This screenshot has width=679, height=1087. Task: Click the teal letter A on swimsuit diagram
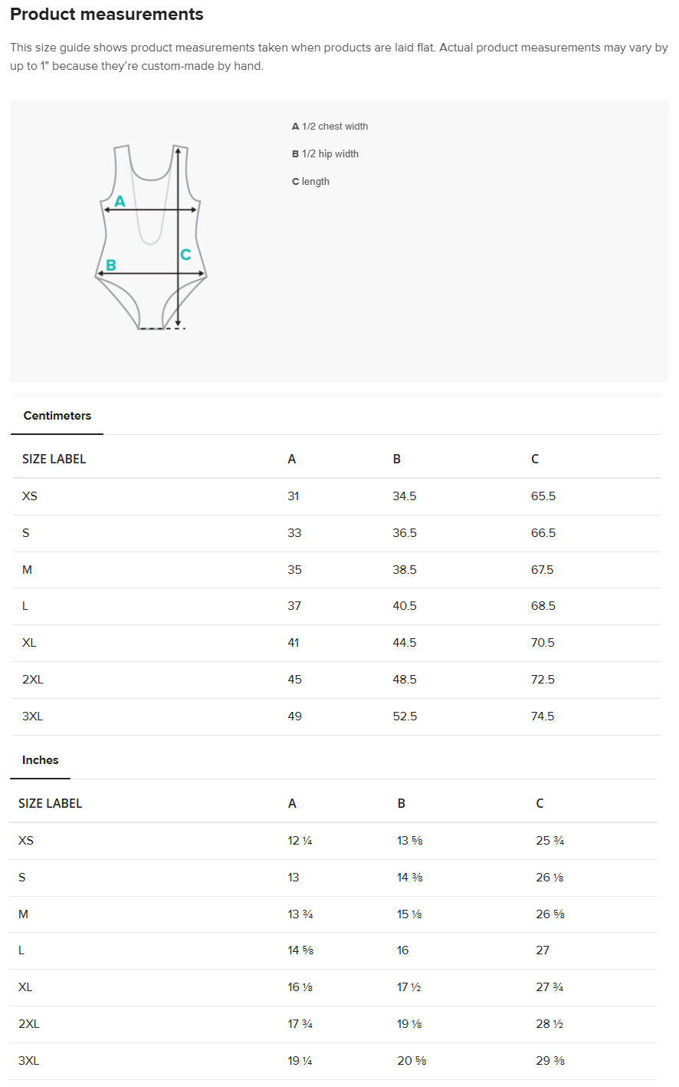[120, 202]
